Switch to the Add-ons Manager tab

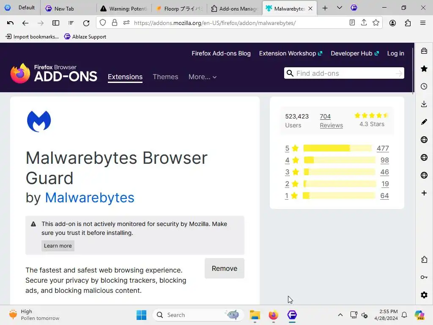(235, 8)
